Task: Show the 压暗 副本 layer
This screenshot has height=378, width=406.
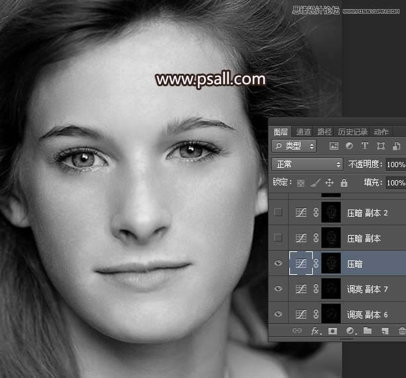Action: (278, 238)
